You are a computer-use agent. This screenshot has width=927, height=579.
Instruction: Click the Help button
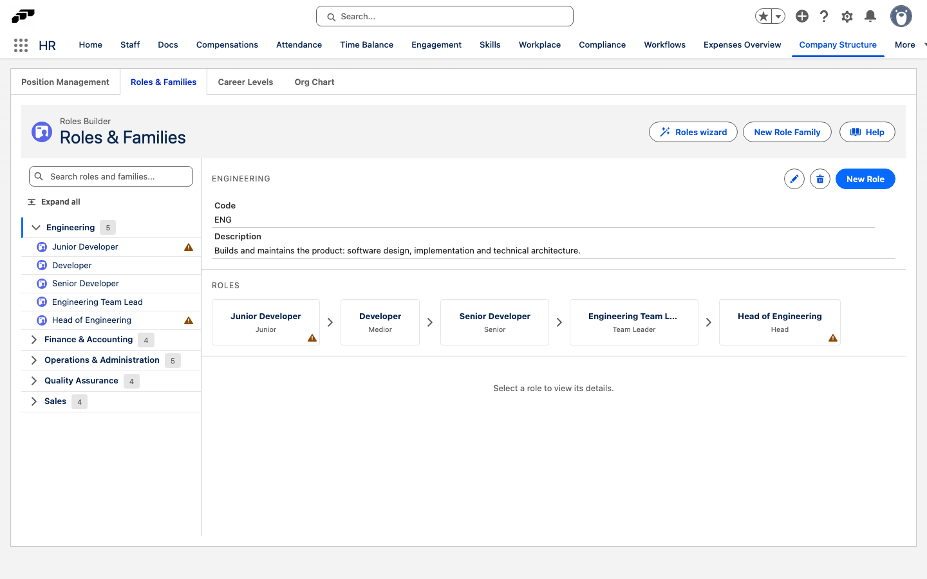pyautogui.click(x=867, y=132)
